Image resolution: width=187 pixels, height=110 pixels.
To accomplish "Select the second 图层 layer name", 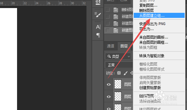I will coord(127,97).
